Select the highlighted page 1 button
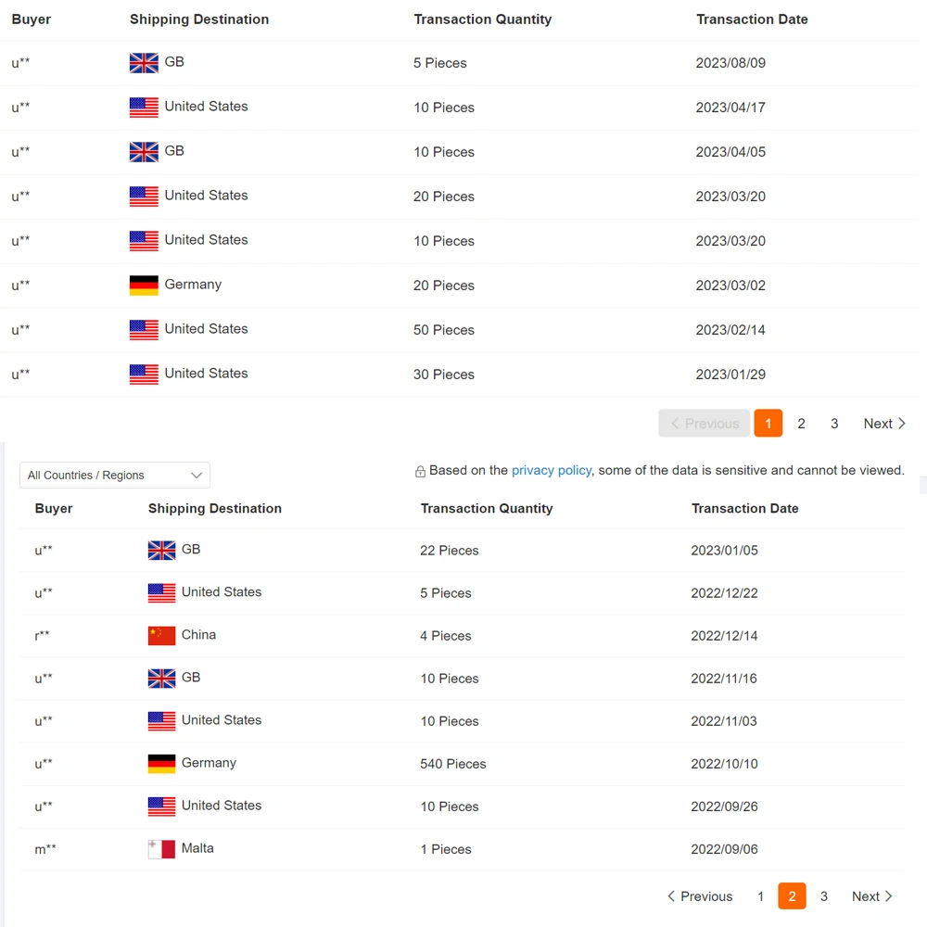The height and width of the screenshot is (927, 927). 768,424
